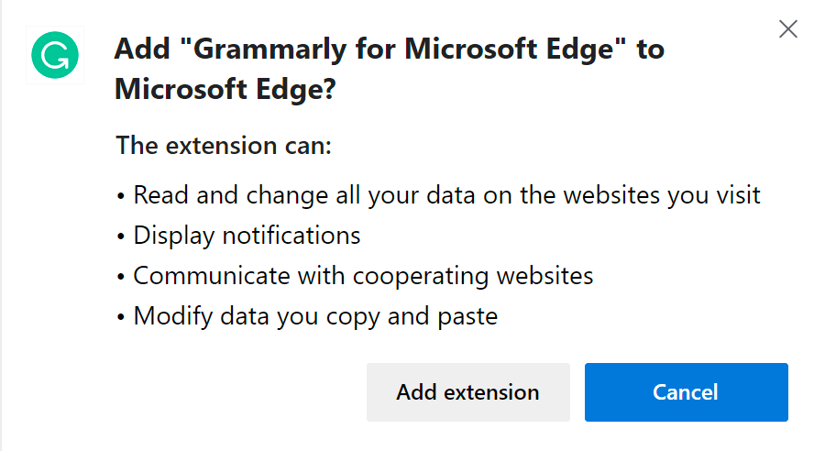Image resolution: width=814 pixels, height=451 pixels.
Task: Select the "Modify data you copy and paste" permission
Action: pyautogui.click(x=315, y=317)
